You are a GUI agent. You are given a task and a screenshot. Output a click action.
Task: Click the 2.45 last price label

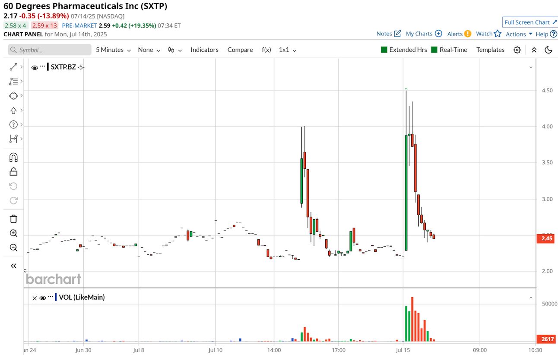(545, 238)
